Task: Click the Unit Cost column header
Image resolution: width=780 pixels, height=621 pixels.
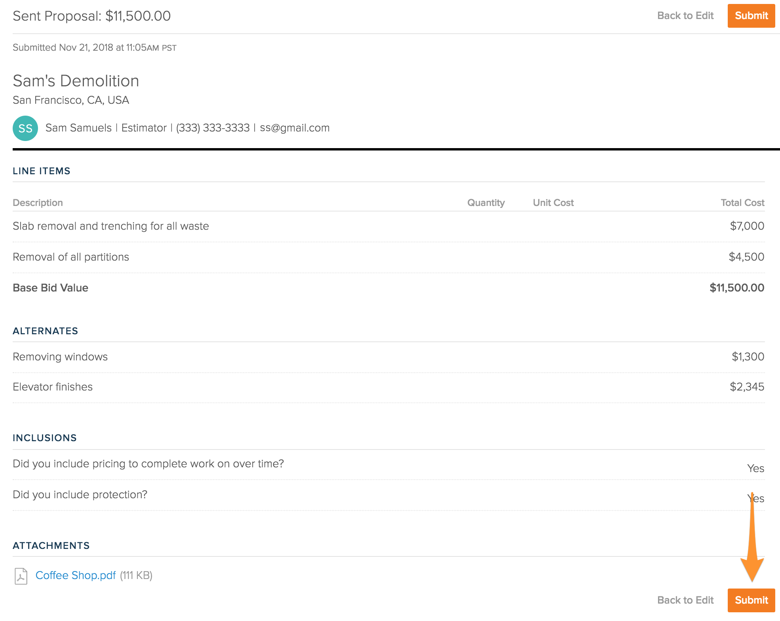Action: [x=553, y=203]
